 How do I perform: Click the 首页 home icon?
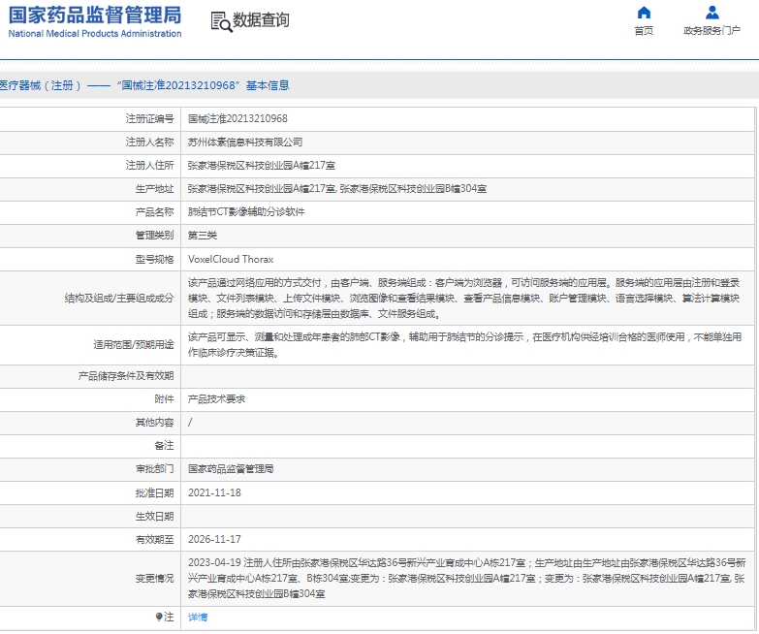[x=644, y=12]
